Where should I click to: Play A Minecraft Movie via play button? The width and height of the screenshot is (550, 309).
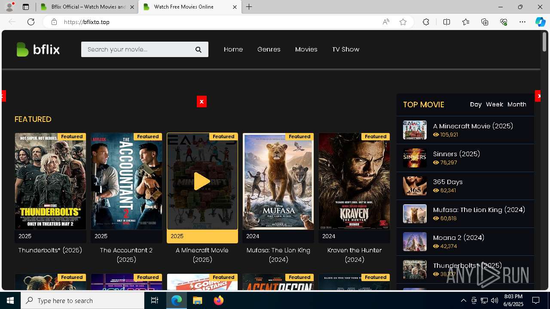tap(202, 181)
